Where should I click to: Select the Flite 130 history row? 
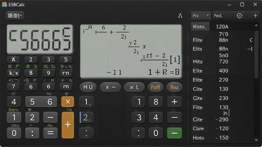pyautogui.click(x=222, y=107)
